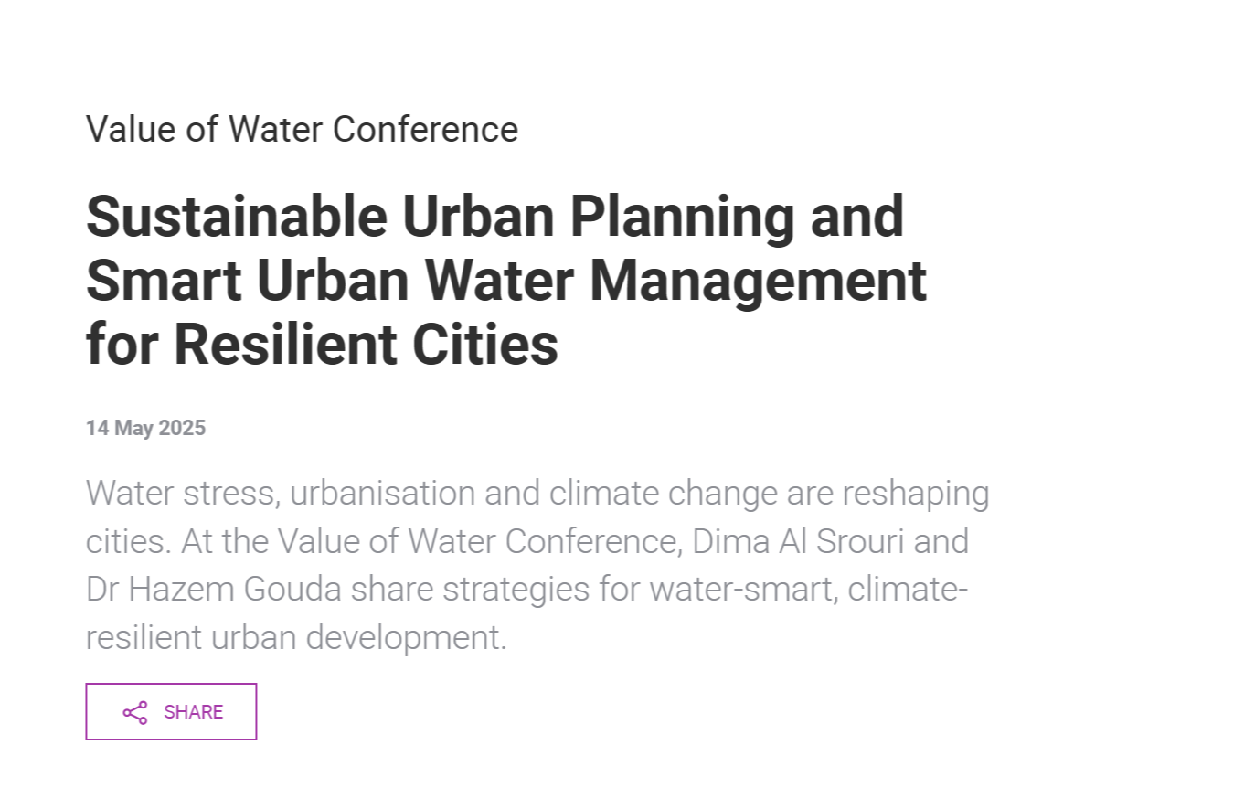Click the headline line "for Resilient Cities"
The height and width of the screenshot is (788, 1244).
(322, 345)
